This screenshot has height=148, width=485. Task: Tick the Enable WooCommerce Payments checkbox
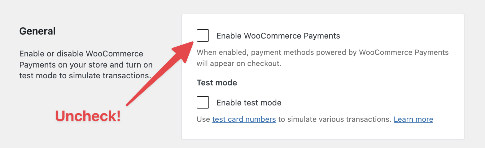[203, 35]
